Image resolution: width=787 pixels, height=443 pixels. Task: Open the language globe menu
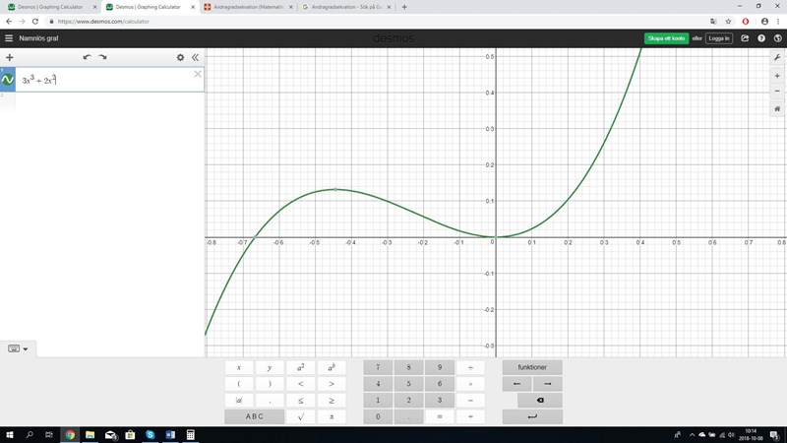tap(777, 38)
